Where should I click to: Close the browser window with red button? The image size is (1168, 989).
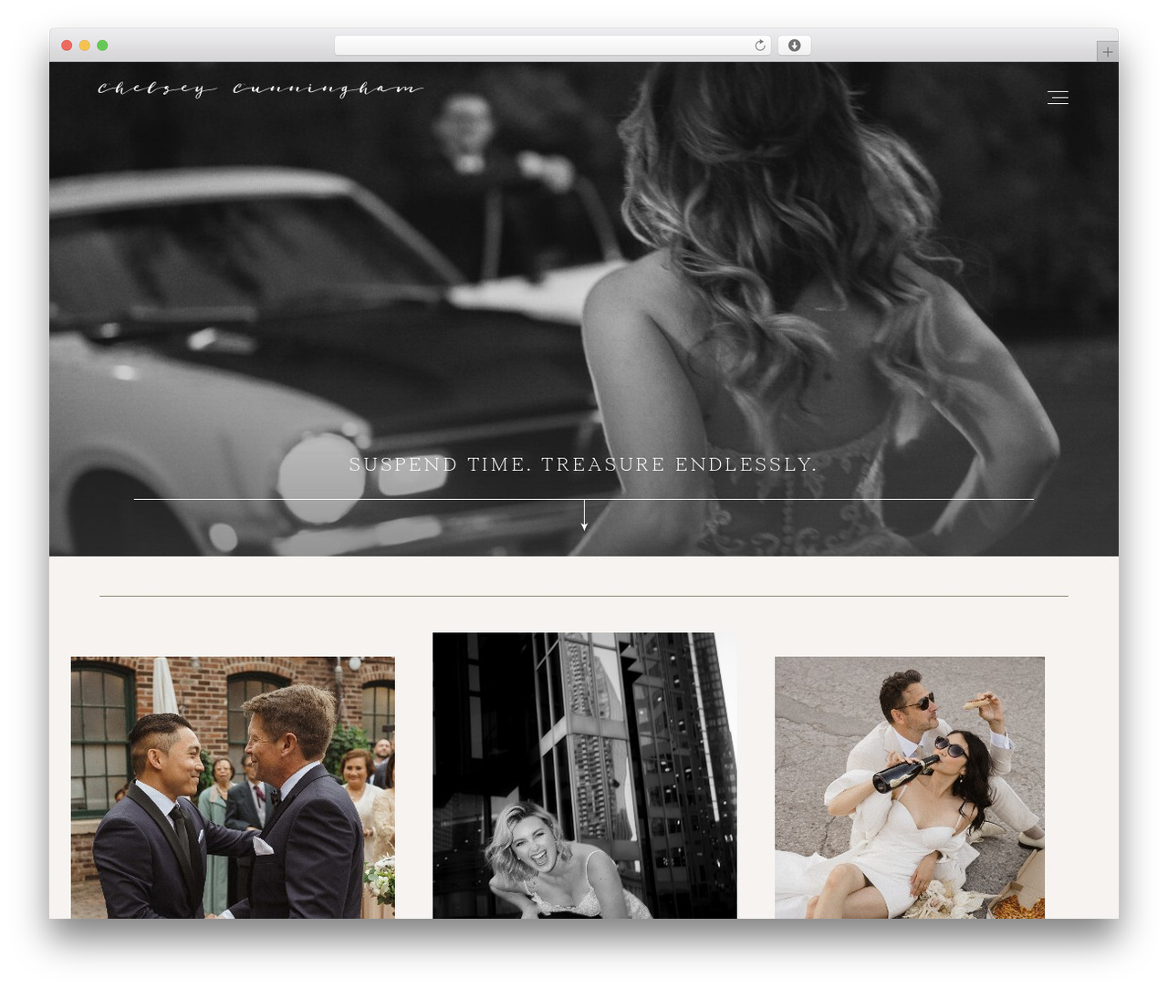click(x=67, y=46)
